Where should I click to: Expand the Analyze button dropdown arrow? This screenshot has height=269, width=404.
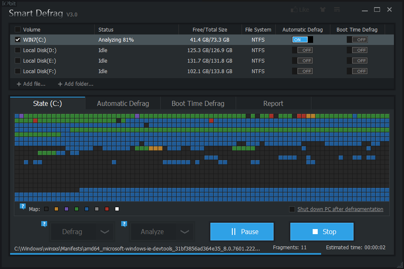tap(184, 232)
